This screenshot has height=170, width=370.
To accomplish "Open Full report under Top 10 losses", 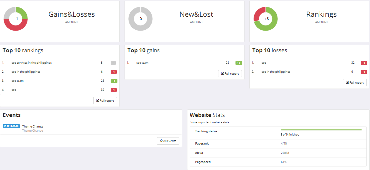I will (x=355, y=82).
